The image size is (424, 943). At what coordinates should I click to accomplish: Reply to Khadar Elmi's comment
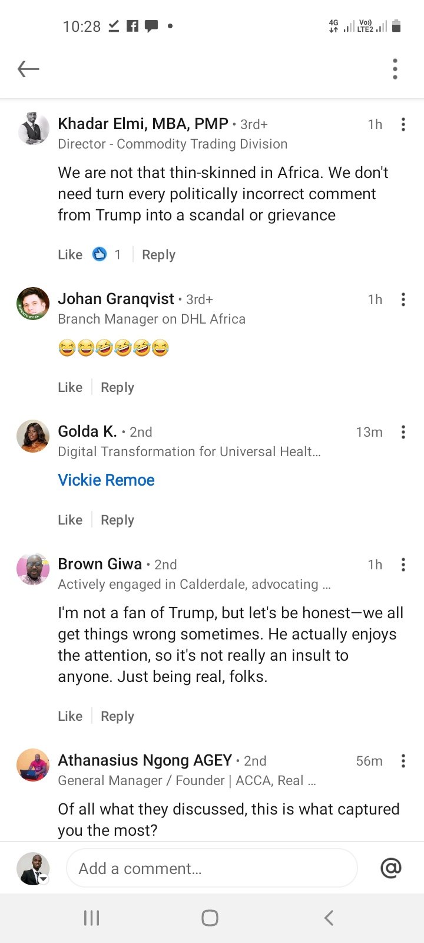pos(158,255)
